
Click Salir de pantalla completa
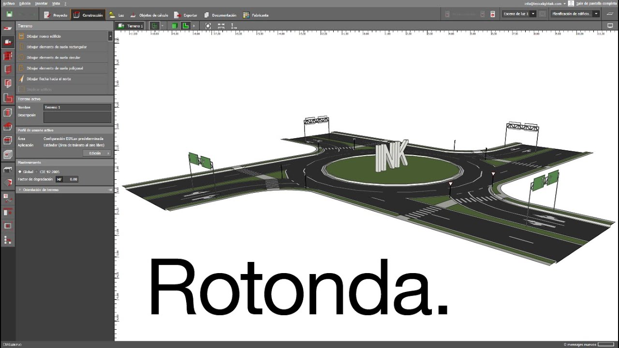(597, 3)
